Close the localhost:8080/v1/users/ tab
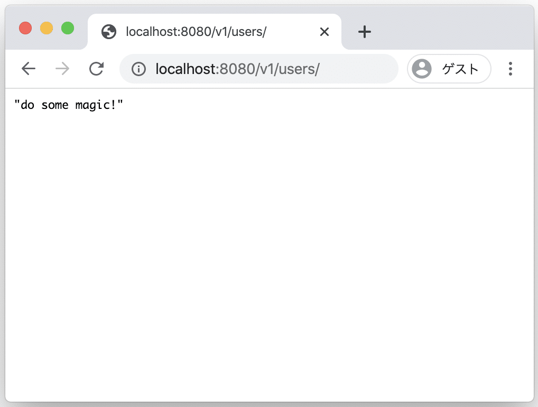Screen dimensions: 538x407 pyautogui.click(x=324, y=32)
